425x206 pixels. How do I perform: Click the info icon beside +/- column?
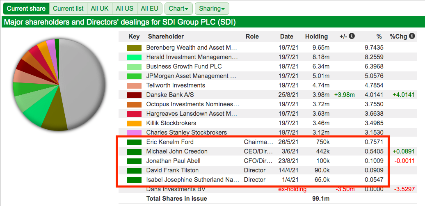tap(352, 36)
